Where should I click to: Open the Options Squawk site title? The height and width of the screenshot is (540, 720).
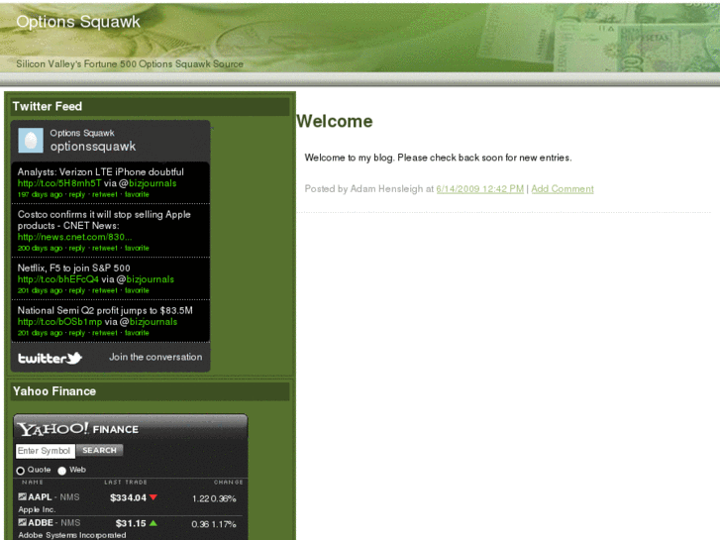pos(78,22)
